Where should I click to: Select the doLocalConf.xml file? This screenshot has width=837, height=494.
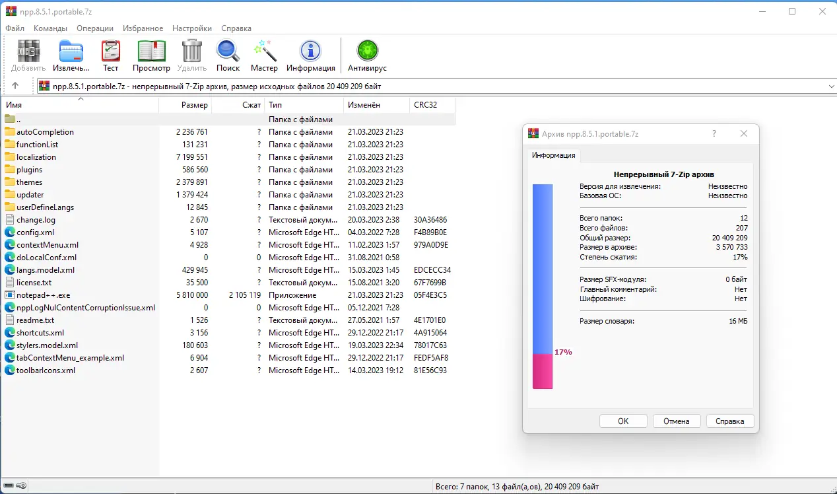click(46, 257)
